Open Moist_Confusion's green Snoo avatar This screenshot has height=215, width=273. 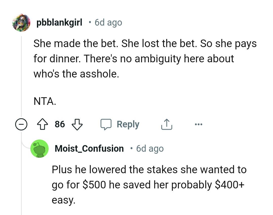(x=40, y=149)
